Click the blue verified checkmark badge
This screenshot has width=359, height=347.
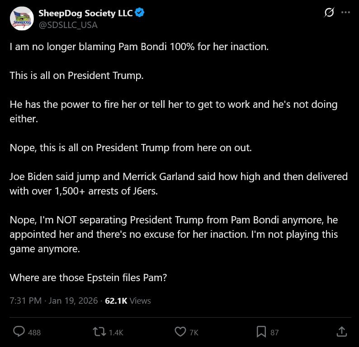[140, 13]
